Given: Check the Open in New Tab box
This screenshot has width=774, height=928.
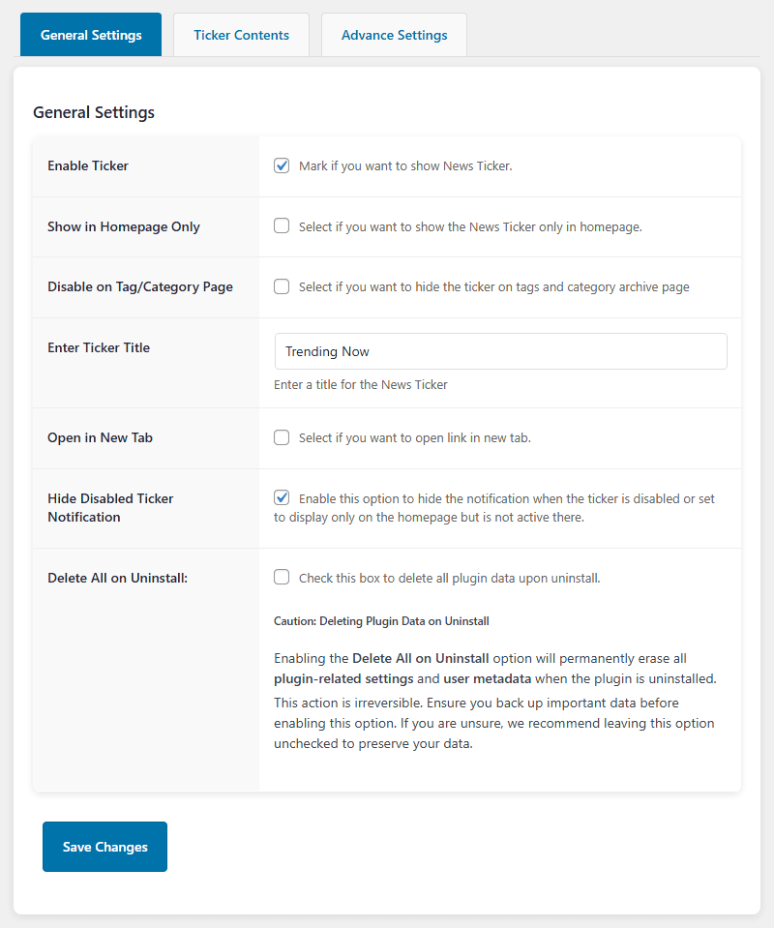Looking at the screenshot, I should [281, 437].
